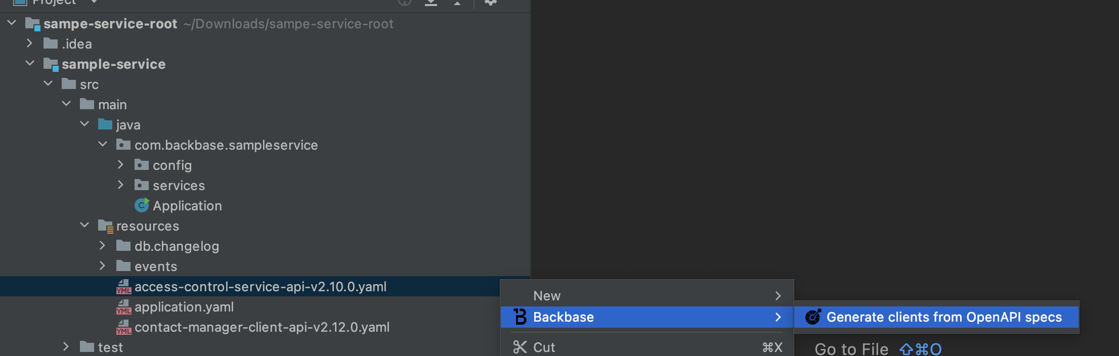Click the YML icon of application.yaml

[x=124, y=307]
